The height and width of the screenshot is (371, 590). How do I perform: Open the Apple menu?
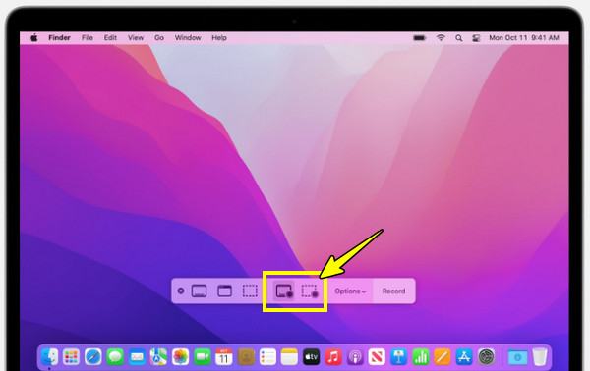pyautogui.click(x=33, y=38)
